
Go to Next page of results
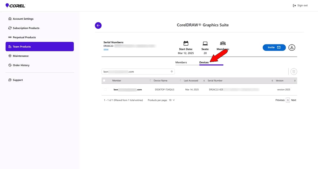point(294,100)
